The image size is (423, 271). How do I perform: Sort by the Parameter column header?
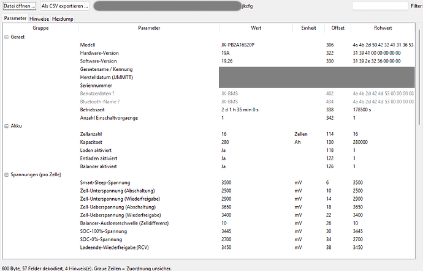pyautogui.click(x=149, y=28)
